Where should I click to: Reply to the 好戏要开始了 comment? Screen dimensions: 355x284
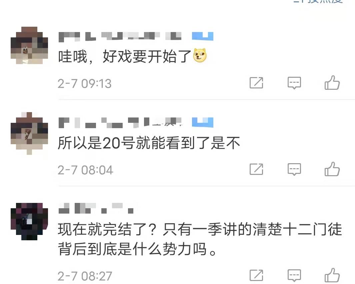[294, 83]
